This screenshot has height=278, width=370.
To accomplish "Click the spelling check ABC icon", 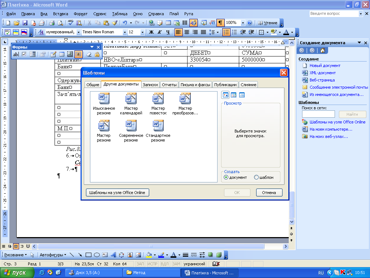I will [70, 23].
